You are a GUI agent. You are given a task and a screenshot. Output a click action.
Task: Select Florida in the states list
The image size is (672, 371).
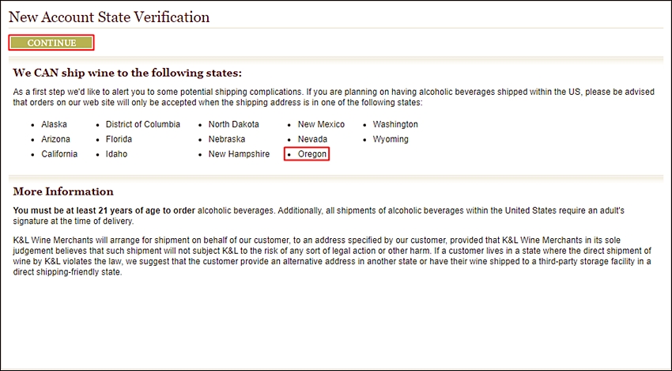coord(119,139)
